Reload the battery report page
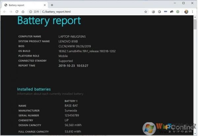The height and width of the screenshot is (136, 198). [x=17, y=12]
